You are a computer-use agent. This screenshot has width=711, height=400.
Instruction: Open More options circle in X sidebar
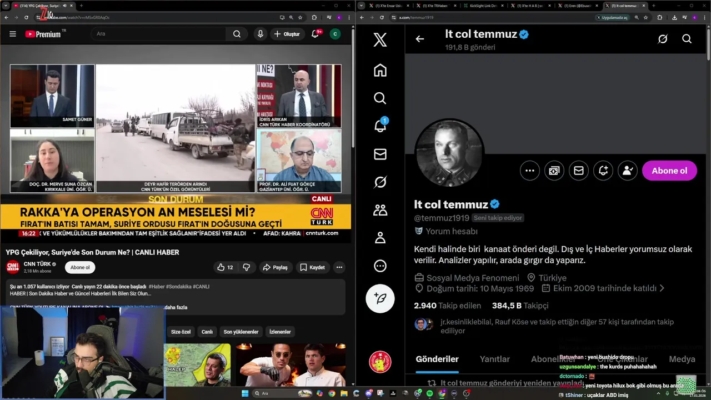click(x=380, y=266)
